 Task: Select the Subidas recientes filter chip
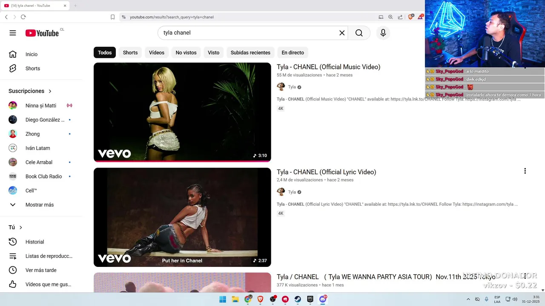(x=250, y=53)
